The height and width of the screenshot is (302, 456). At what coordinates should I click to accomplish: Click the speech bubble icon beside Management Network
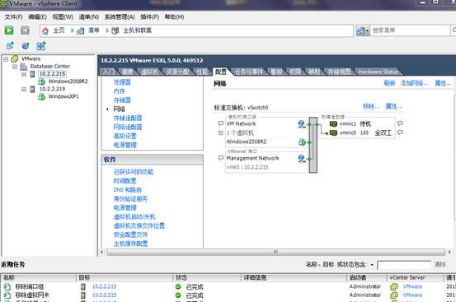pos(221,158)
